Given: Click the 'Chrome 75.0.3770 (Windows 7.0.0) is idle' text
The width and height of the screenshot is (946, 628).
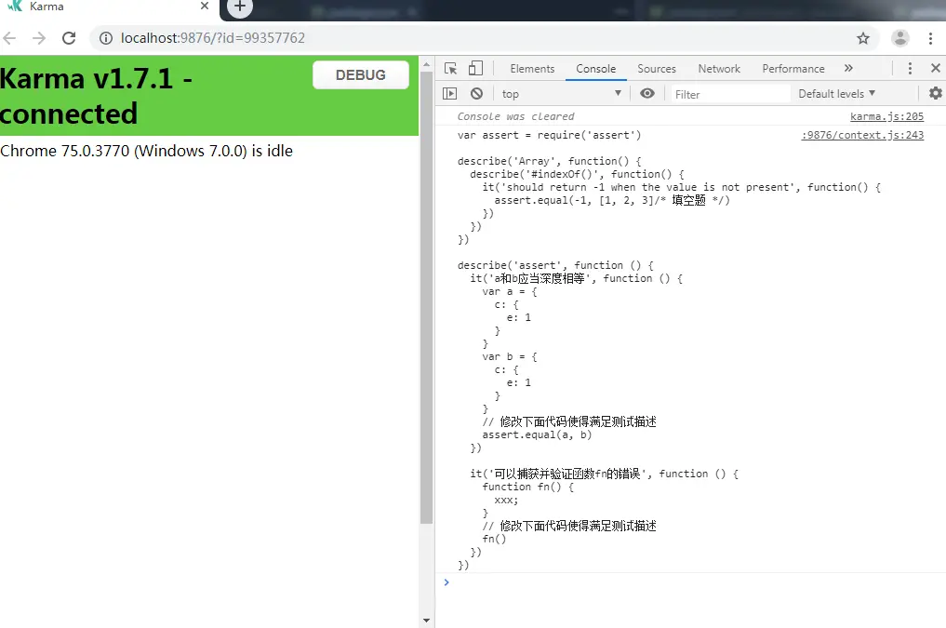Looking at the screenshot, I should coord(146,151).
